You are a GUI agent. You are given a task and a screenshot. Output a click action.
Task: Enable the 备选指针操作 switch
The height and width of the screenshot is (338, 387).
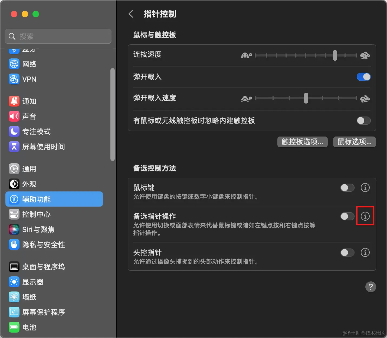coord(347,216)
